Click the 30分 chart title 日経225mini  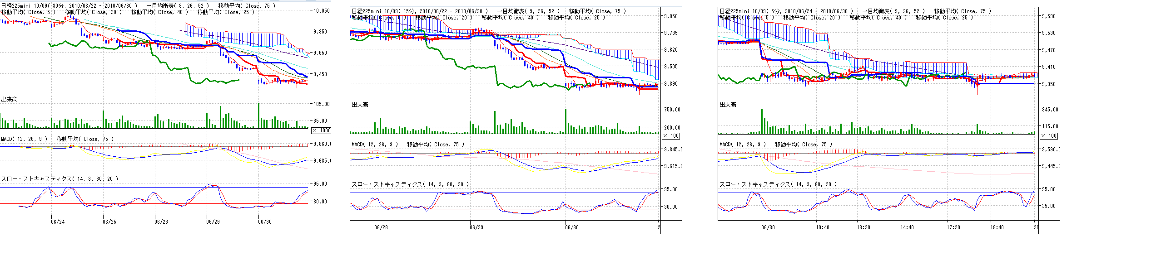point(16,6)
